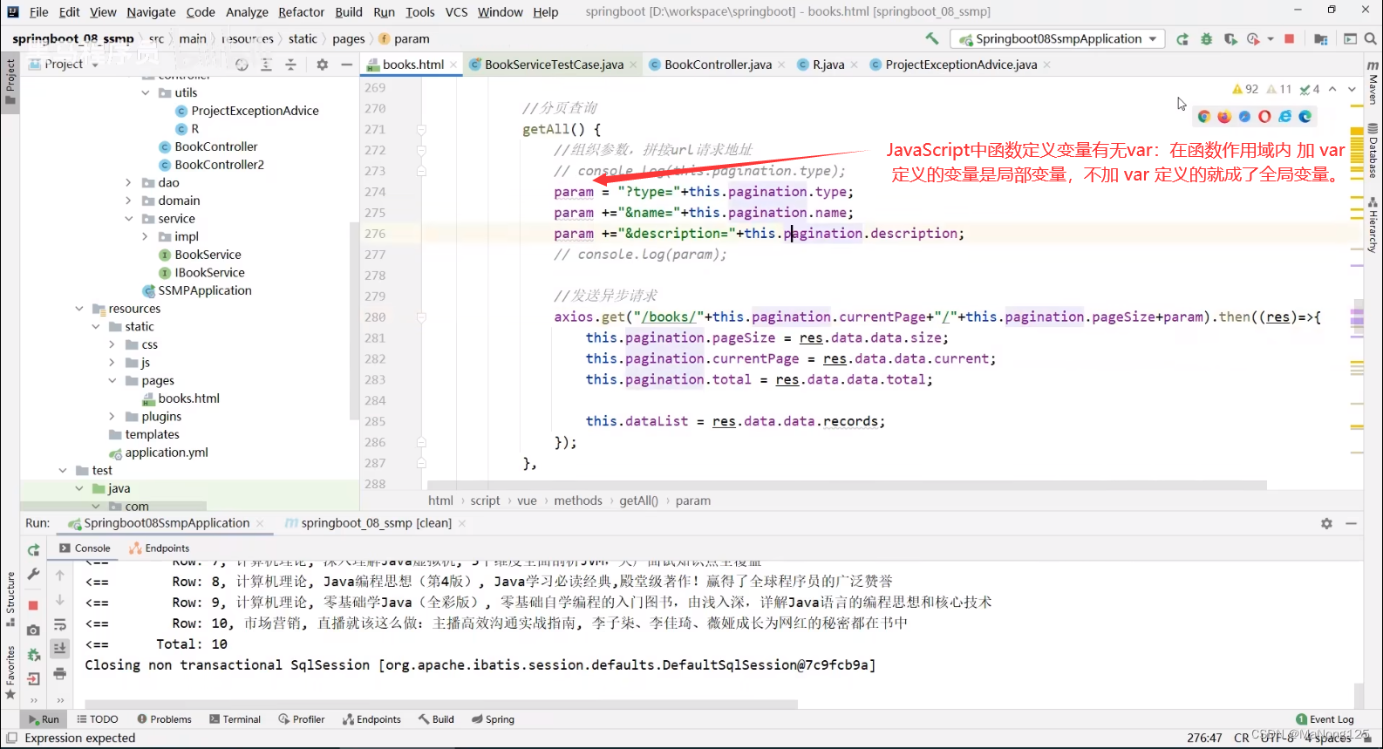Click the 276:47 cursor position indicator
Viewport: 1383px width, 749px height.
pyautogui.click(x=1204, y=738)
